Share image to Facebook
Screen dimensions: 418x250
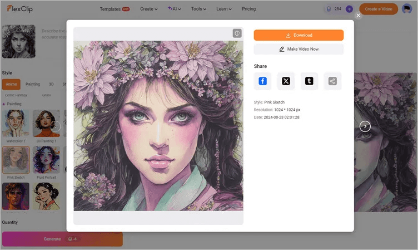[263, 81]
